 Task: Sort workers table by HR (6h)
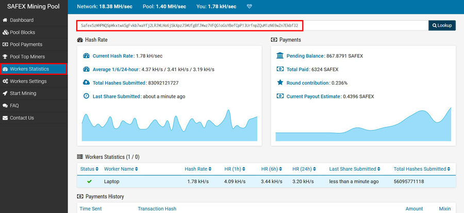pyautogui.click(x=272, y=169)
